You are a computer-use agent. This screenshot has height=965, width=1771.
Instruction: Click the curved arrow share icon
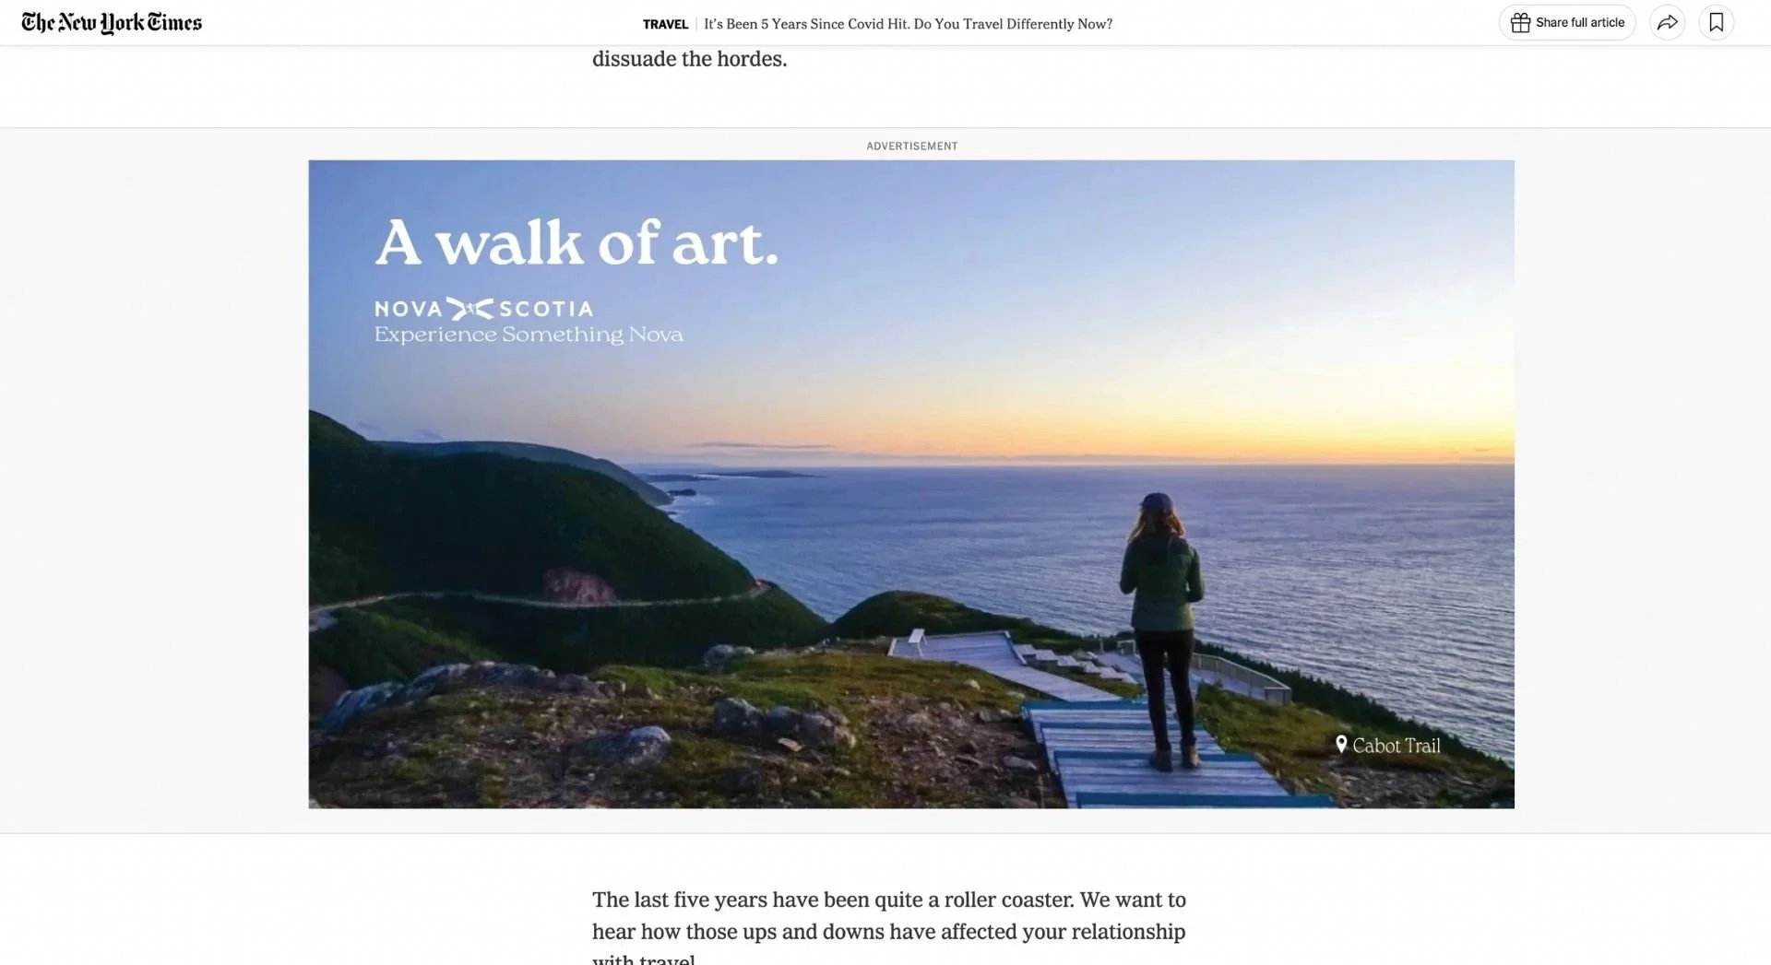[x=1667, y=22]
